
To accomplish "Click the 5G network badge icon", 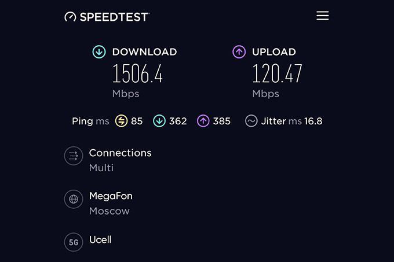I will pyautogui.click(x=73, y=242).
